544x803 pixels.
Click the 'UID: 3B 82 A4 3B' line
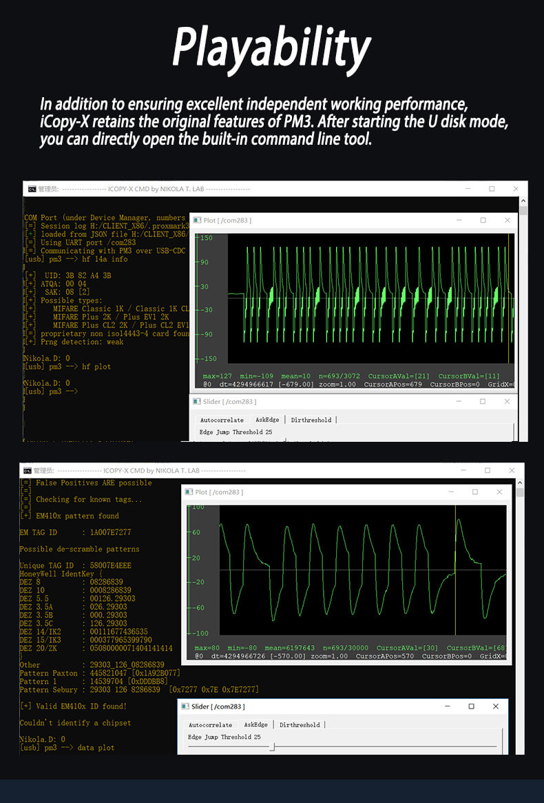(x=67, y=276)
